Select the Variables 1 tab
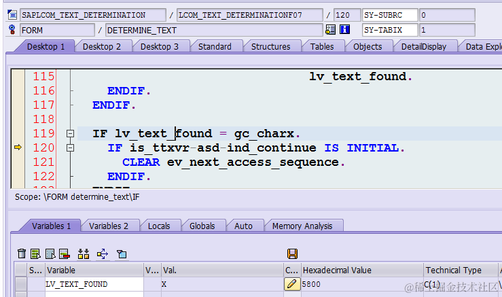 pyautogui.click(x=51, y=226)
